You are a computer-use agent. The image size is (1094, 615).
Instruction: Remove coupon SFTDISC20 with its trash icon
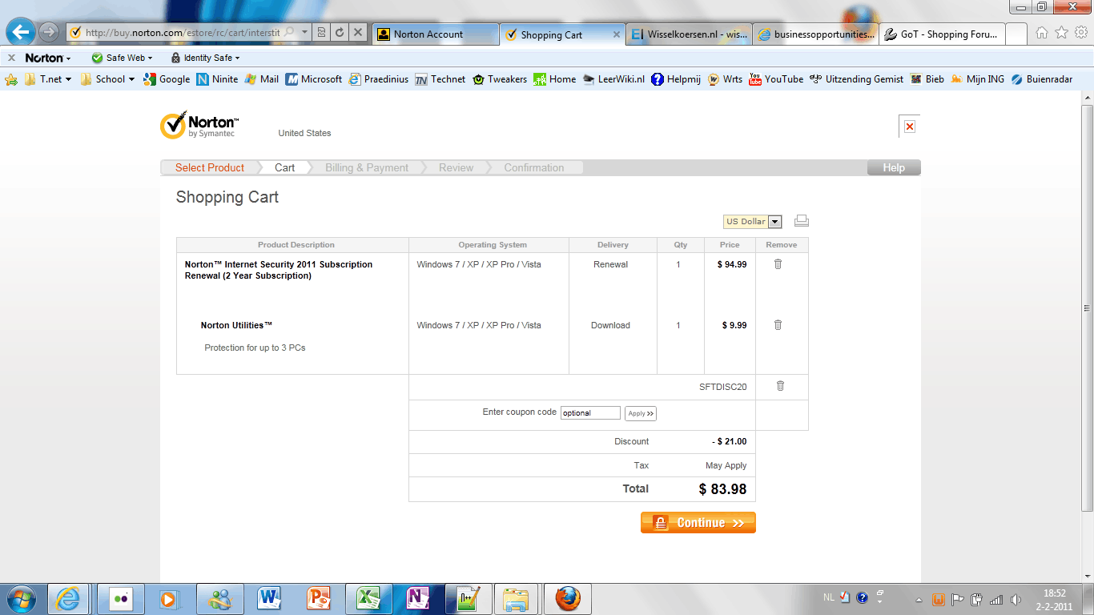781,386
